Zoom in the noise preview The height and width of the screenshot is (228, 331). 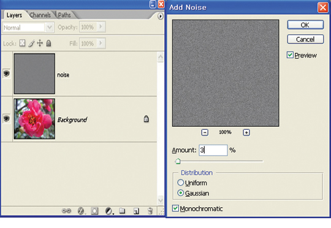246,132
